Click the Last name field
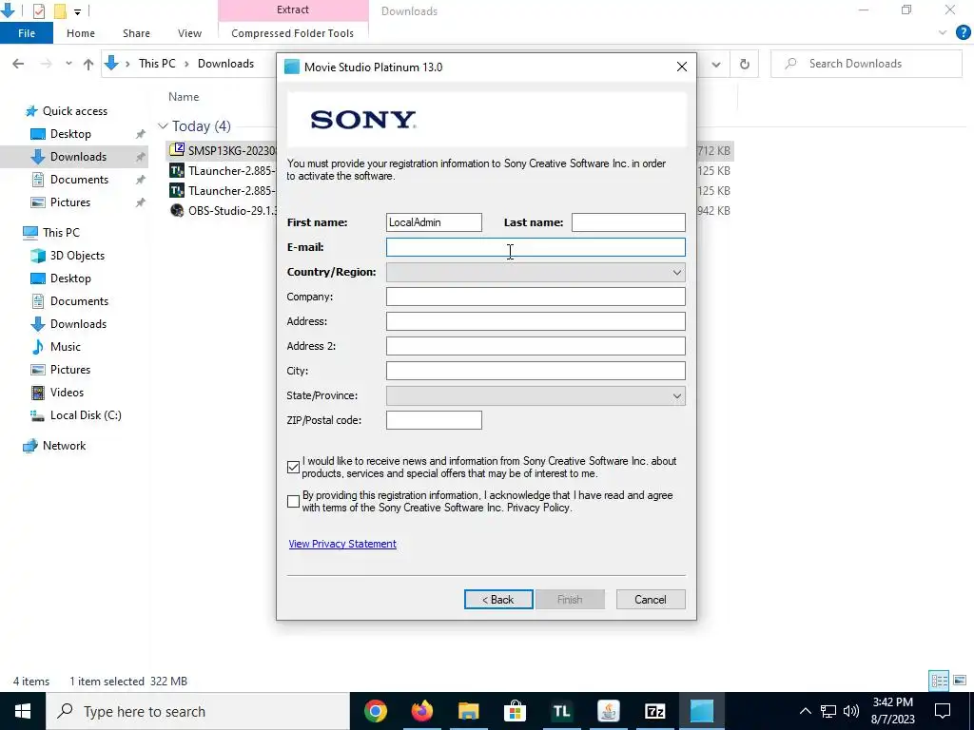The width and height of the screenshot is (974, 730). click(628, 222)
